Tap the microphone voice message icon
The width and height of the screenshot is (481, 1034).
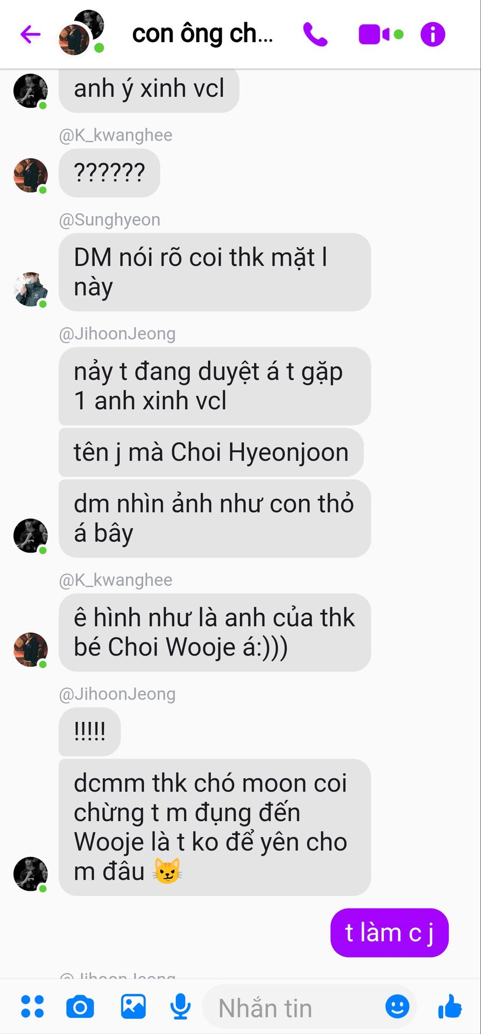point(181,1007)
